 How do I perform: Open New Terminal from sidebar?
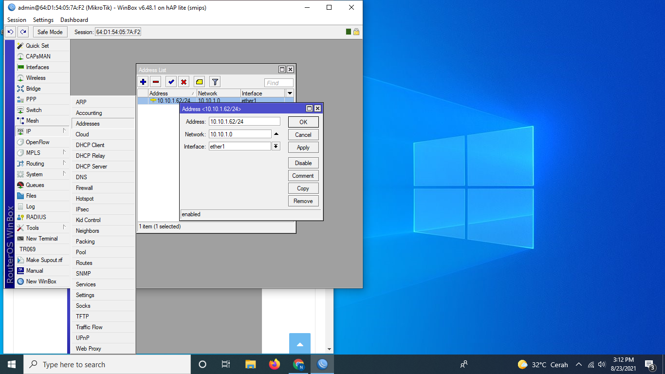[42, 238]
